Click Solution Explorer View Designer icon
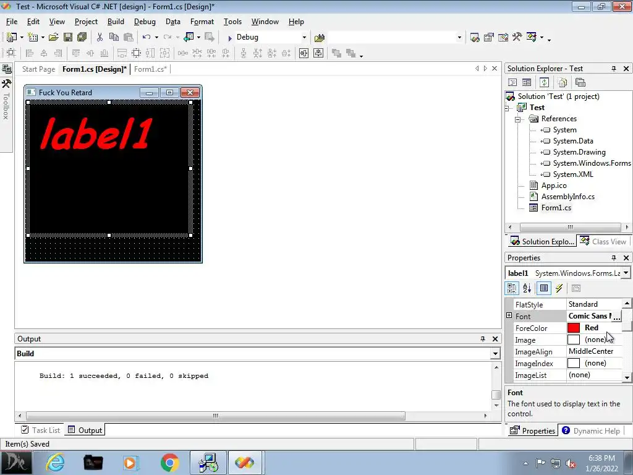Screen dimensions: 633x475 click(527, 82)
